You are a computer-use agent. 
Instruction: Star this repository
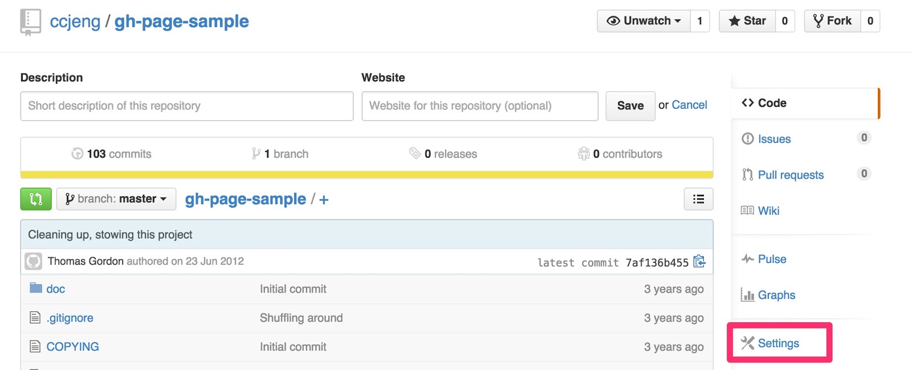coord(747,21)
